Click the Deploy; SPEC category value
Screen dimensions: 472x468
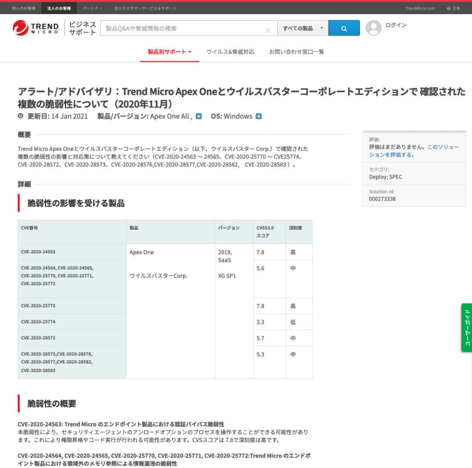386,177
